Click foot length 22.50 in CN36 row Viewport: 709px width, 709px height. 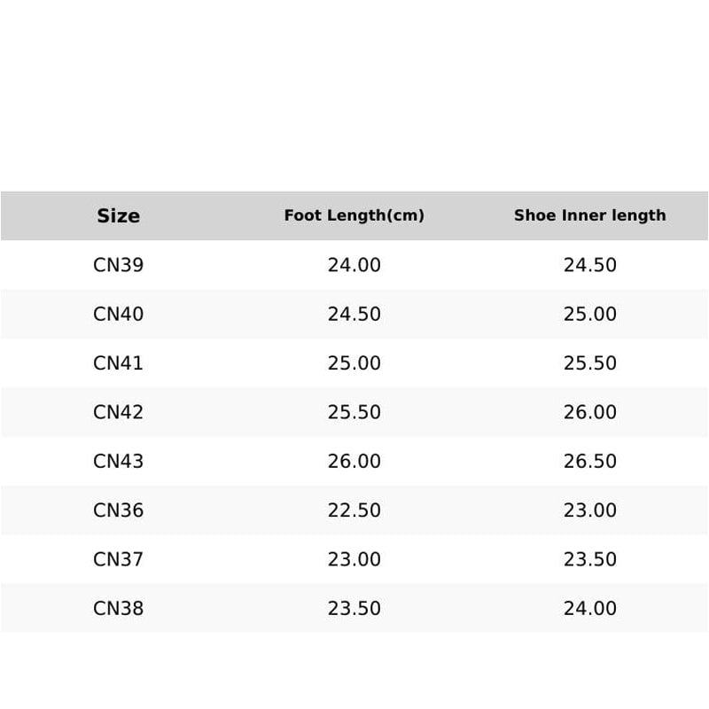click(x=354, y=510)
